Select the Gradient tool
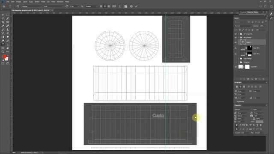The width and height of the screenshot is (274, 154). [3, 37]
